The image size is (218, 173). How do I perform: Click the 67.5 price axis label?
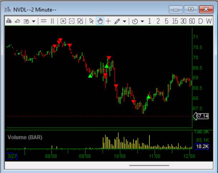[x=198, y=108]
